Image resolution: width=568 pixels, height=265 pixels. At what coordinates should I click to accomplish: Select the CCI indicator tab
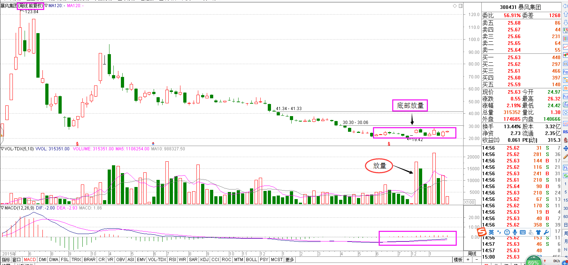[215, 260]
